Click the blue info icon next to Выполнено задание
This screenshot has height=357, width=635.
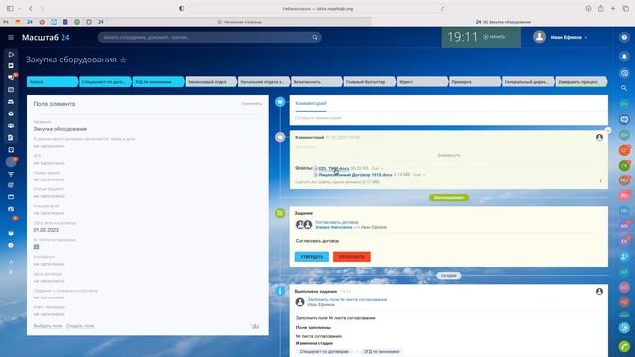[280, 291]
